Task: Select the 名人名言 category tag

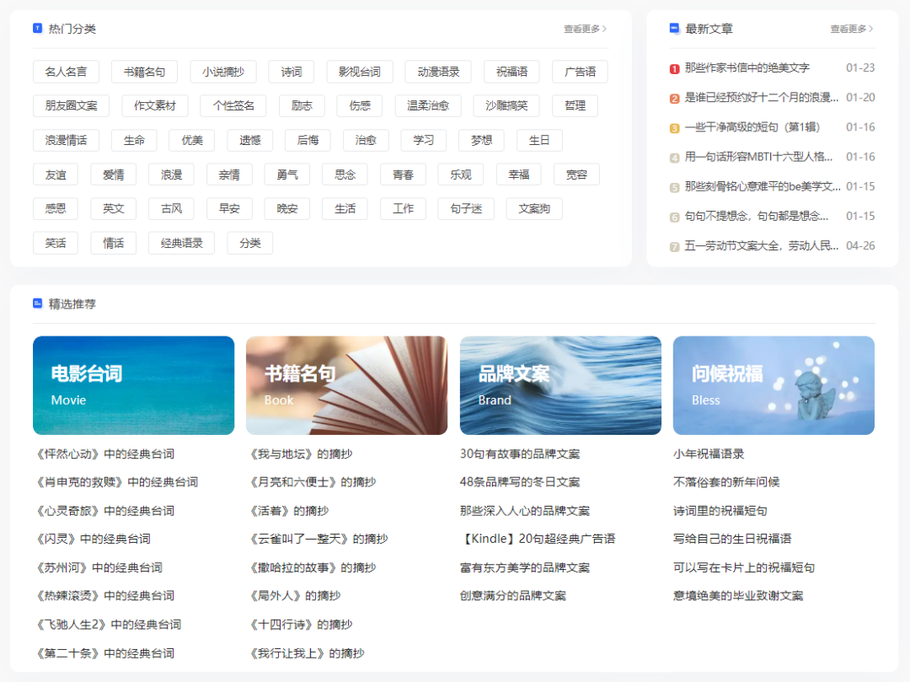Action: point(66,72)
